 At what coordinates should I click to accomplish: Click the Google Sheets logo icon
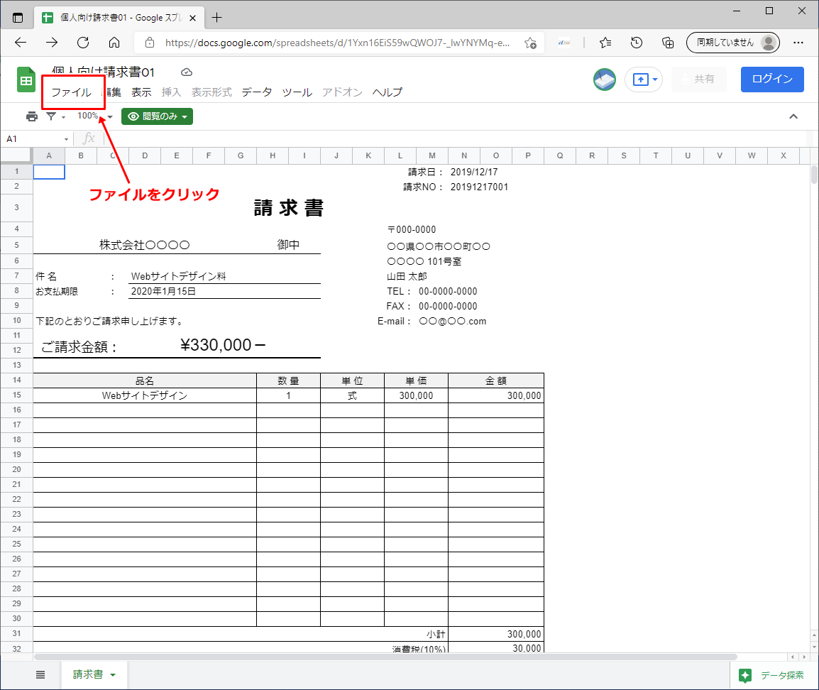click(x=26, y=80)
